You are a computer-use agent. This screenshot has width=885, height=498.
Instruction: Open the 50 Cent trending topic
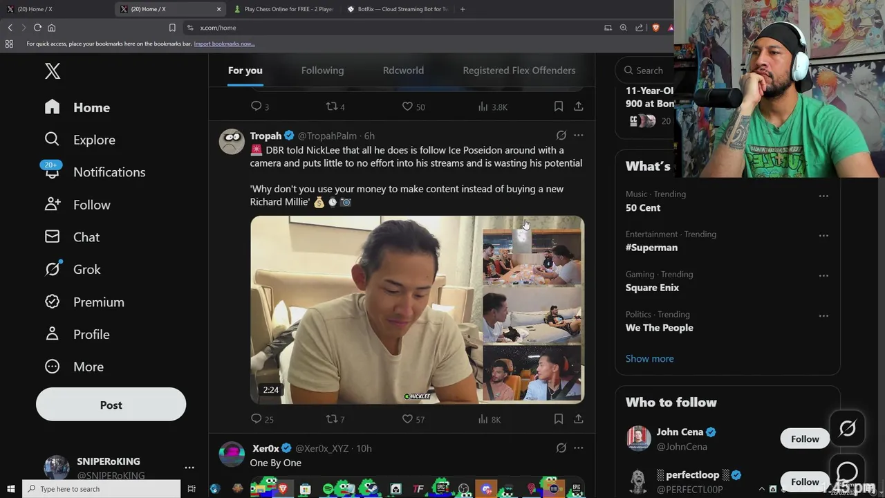click(x=643, y=207)
